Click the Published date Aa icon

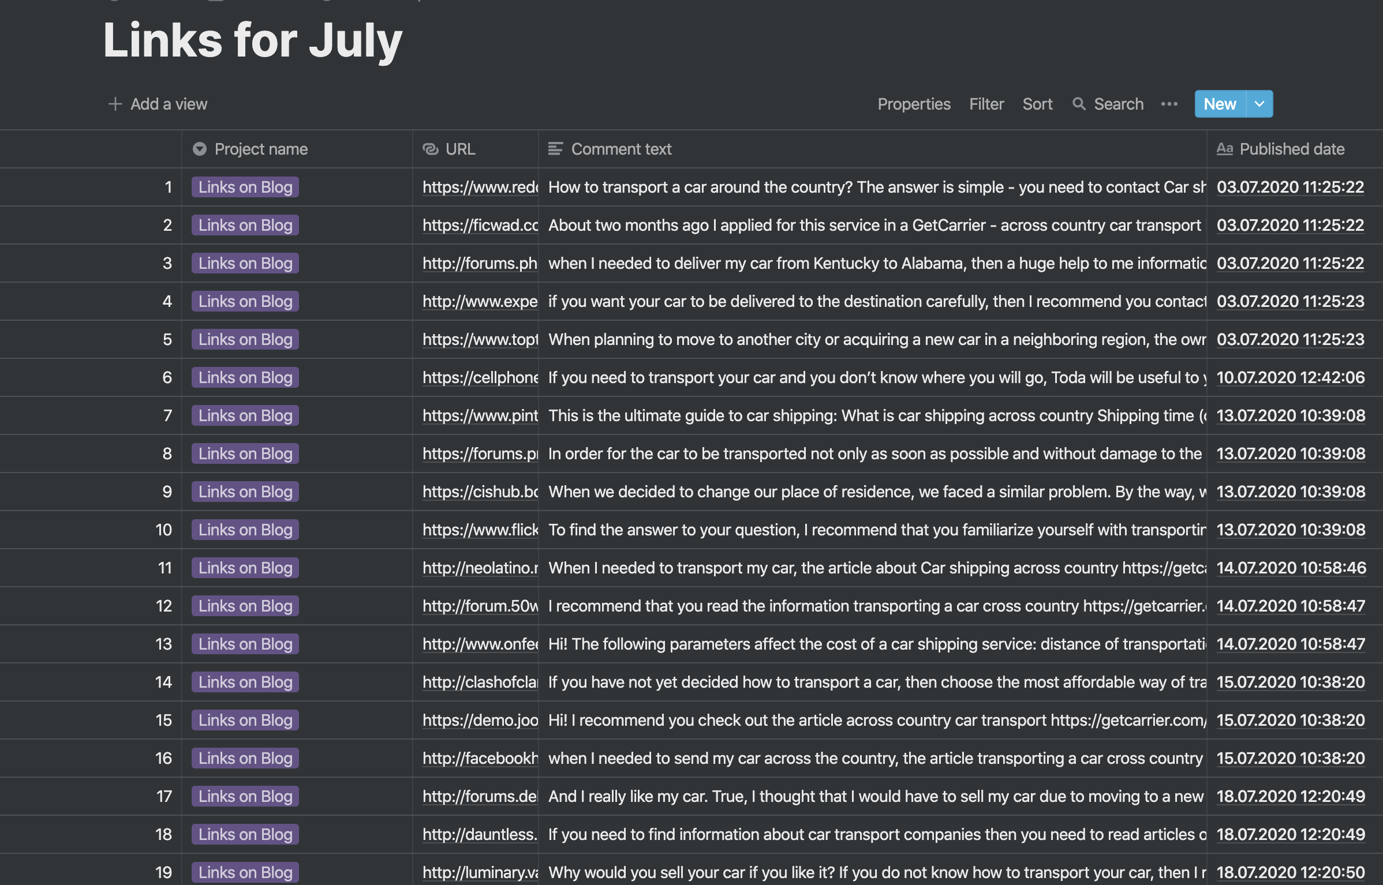1224,149
